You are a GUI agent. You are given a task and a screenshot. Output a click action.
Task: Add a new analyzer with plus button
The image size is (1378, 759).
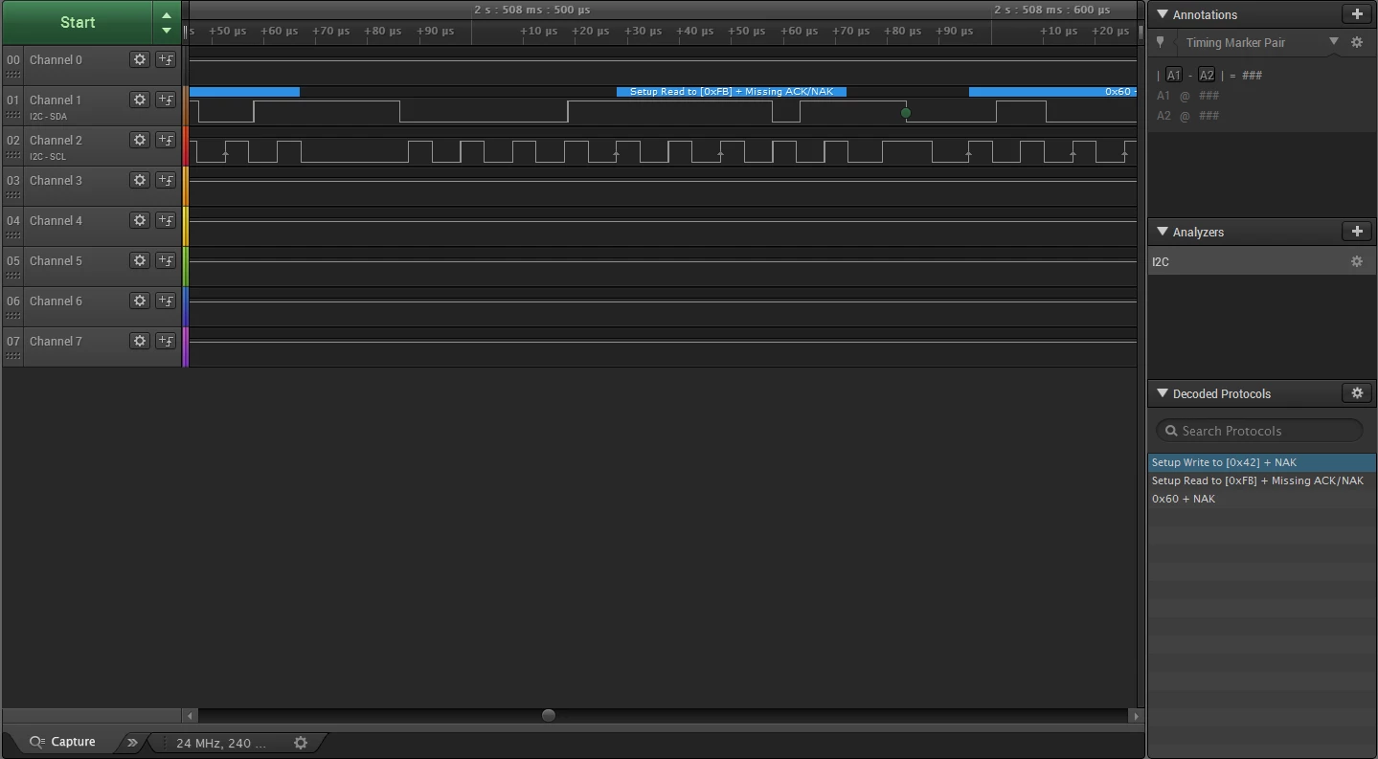[1357, 232]
